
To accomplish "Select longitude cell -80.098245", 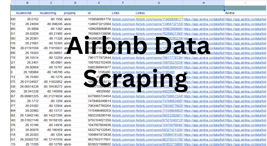I will click(51, 24).
